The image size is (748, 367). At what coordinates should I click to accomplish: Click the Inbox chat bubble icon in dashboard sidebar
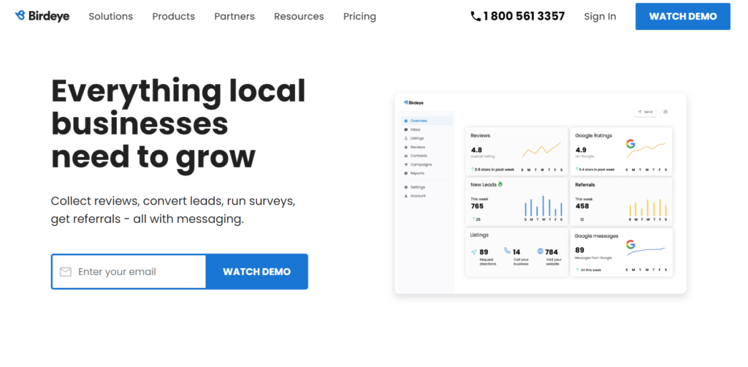406,129
